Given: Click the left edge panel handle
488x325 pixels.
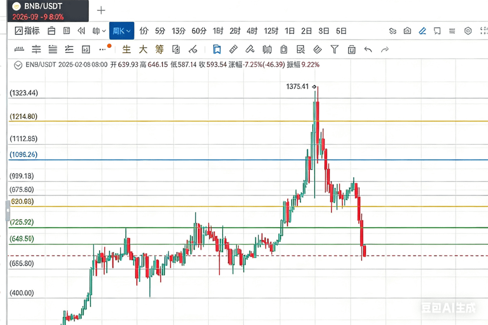Looking at the screenshot, I should (x=8, y=211).
